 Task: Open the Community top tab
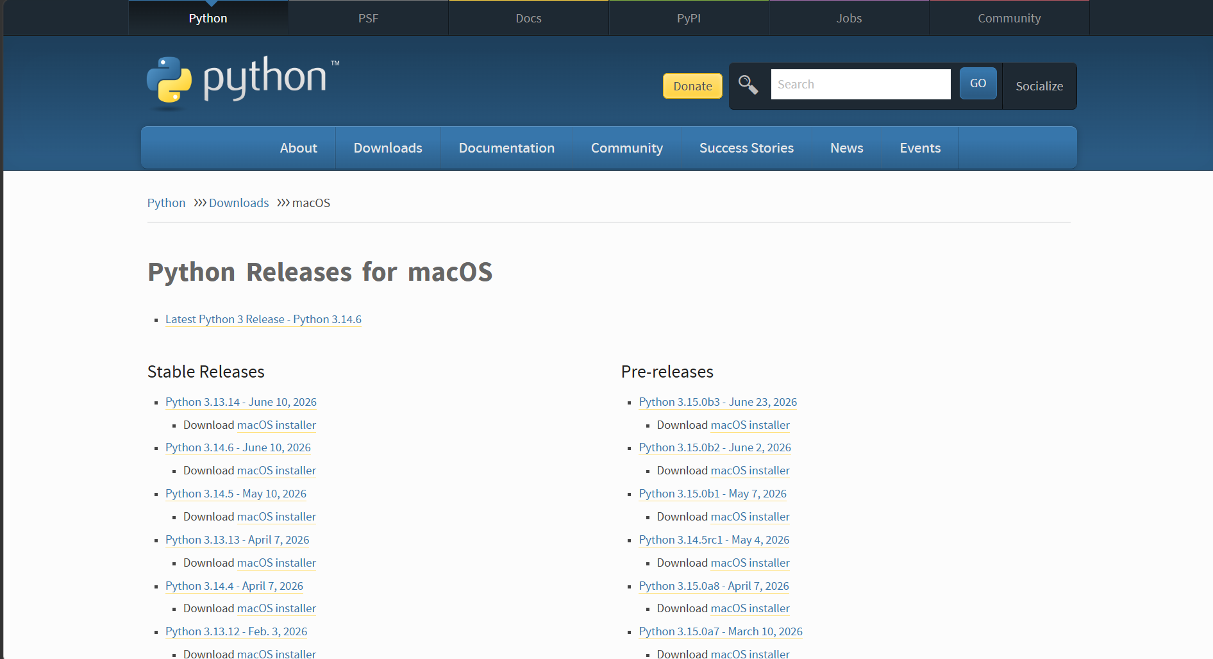coord(1009,18)
